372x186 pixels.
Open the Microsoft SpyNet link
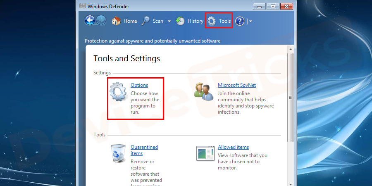[x=237, y=85]
